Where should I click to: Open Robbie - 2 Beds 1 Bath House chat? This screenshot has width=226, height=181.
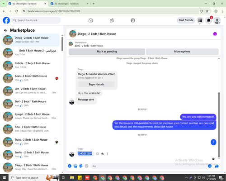click(x=30, y=66)
